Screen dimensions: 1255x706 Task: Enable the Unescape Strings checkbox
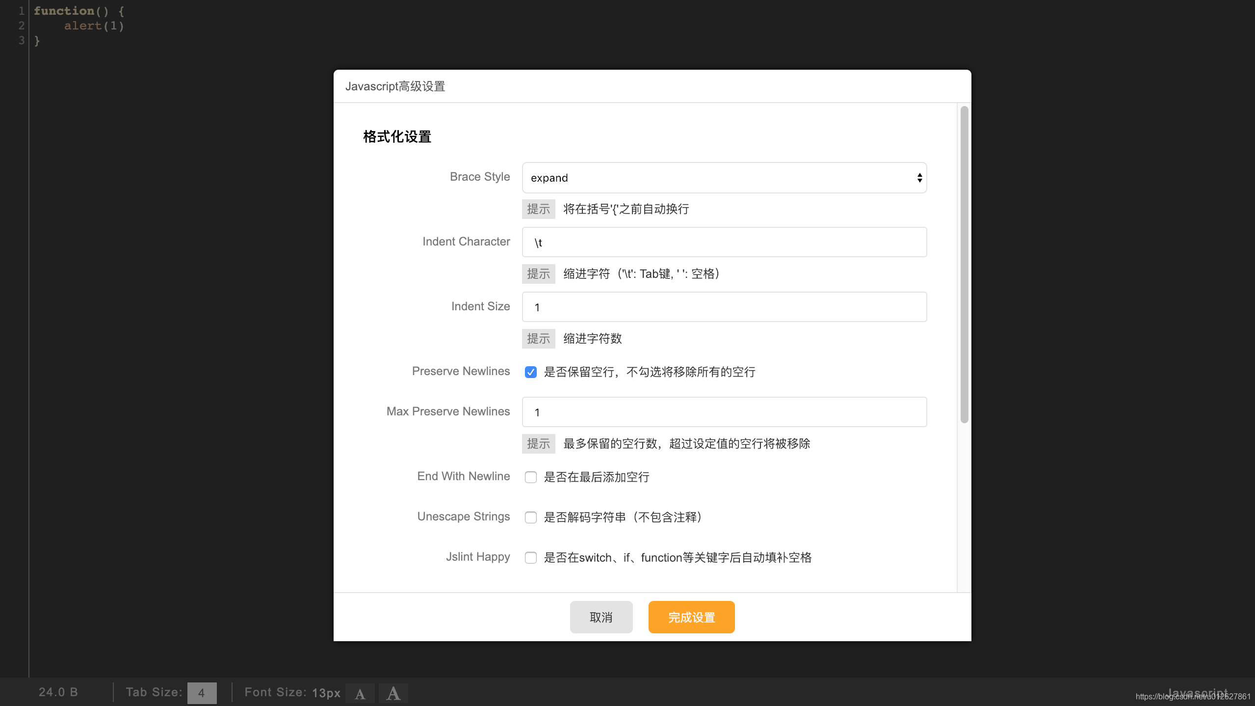(530, 517)
